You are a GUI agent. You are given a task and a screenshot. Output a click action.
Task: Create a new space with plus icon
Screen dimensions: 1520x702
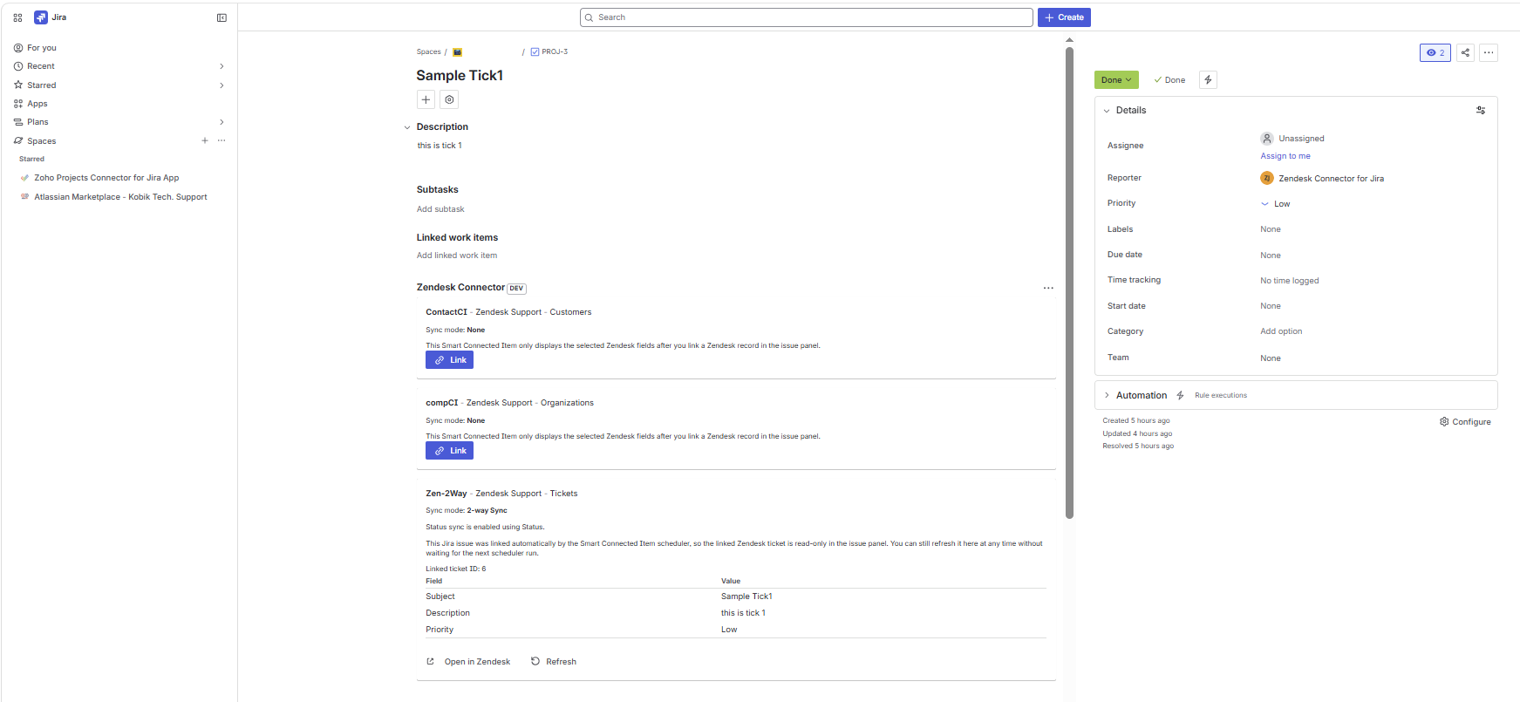click(205, 140)
